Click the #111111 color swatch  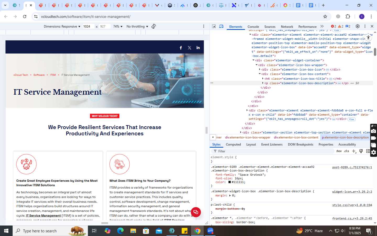(230, 182)
